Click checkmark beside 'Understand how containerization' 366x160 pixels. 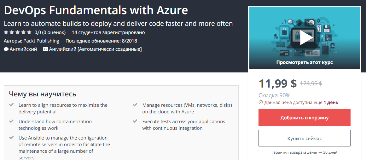point(11,121)
